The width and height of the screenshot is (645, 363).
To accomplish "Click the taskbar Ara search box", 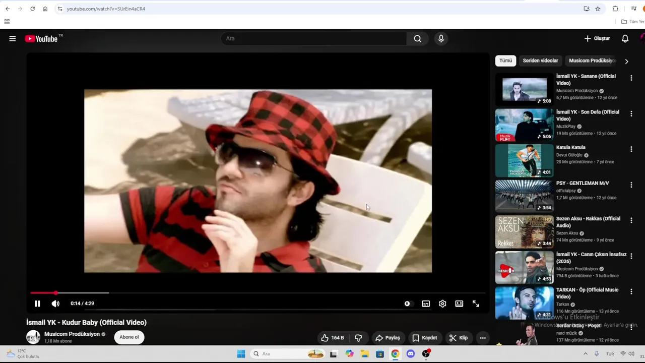I will (x=288, y=354).
